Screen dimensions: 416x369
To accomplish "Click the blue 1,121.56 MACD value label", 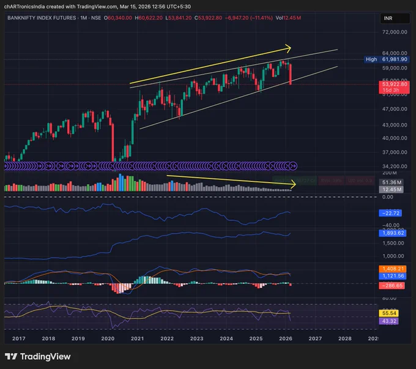I will [393, 276].
